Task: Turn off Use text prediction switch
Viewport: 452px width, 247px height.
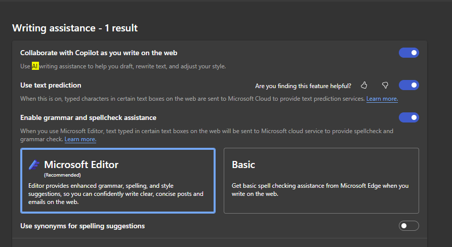Action: tap(409, 85)
